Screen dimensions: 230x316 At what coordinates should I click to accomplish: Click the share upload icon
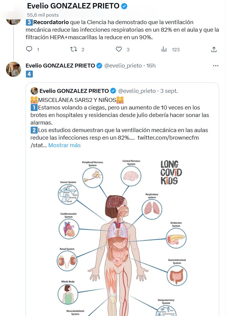(214, 49)
